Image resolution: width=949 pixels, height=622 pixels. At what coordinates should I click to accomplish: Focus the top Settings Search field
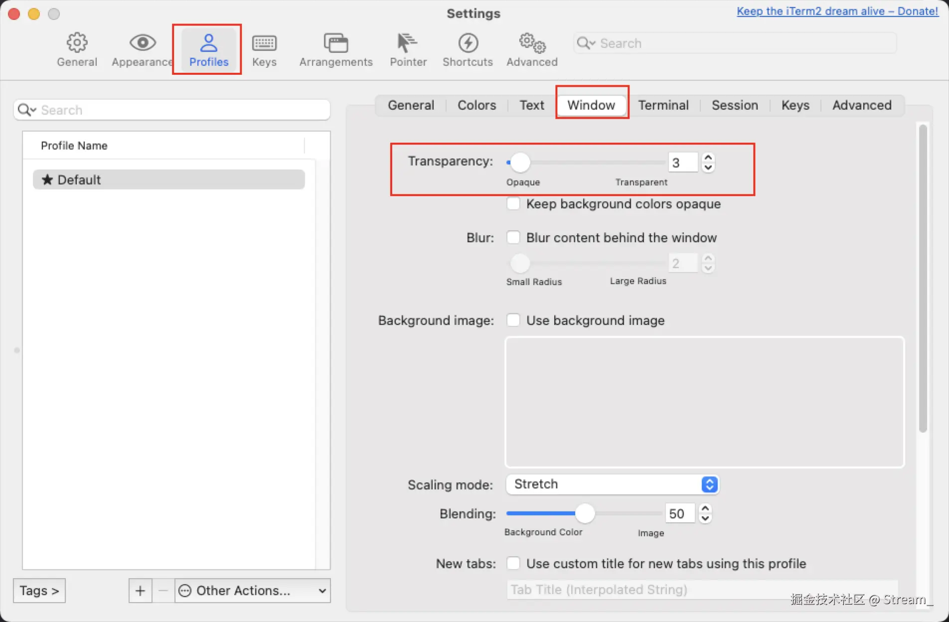click(x=735, y=43)
